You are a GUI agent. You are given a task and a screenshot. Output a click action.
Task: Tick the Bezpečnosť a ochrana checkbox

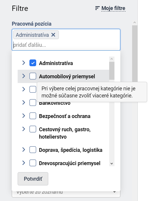click(33, 116)
